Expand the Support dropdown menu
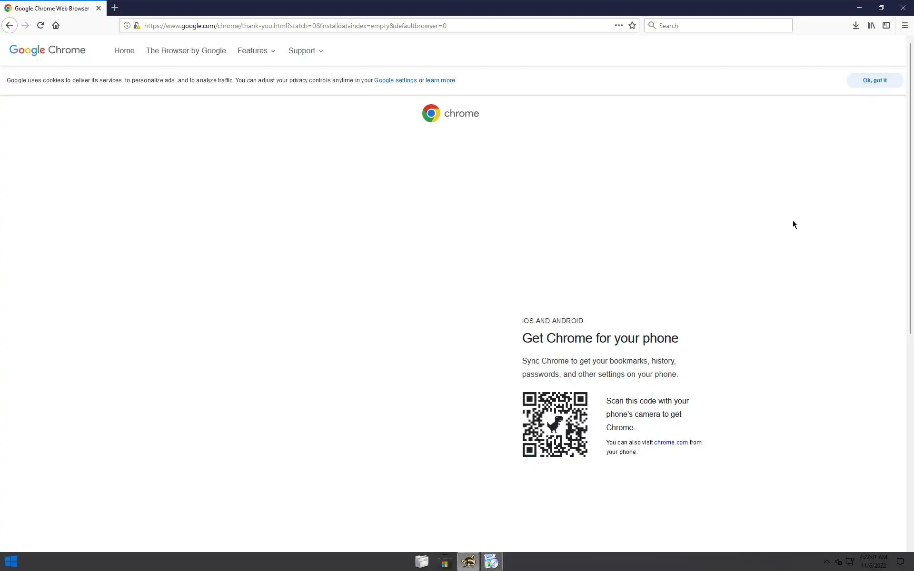 tap(306, 51)
